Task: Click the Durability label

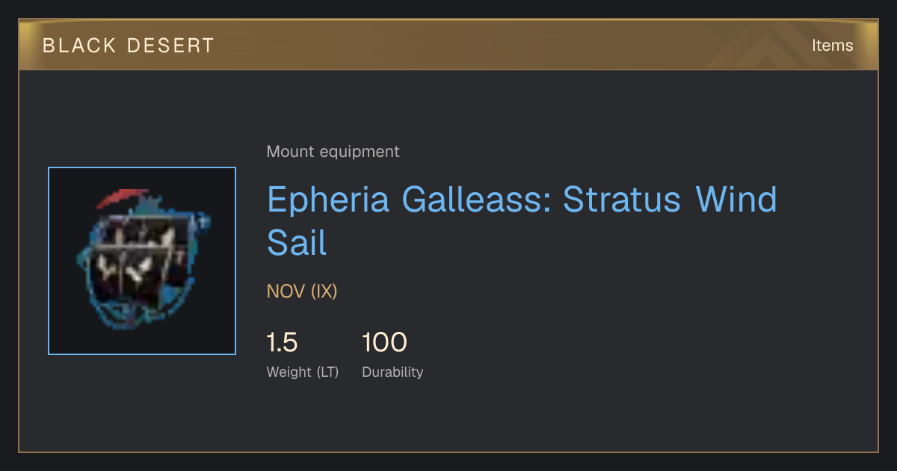Action: pos(392,372)
